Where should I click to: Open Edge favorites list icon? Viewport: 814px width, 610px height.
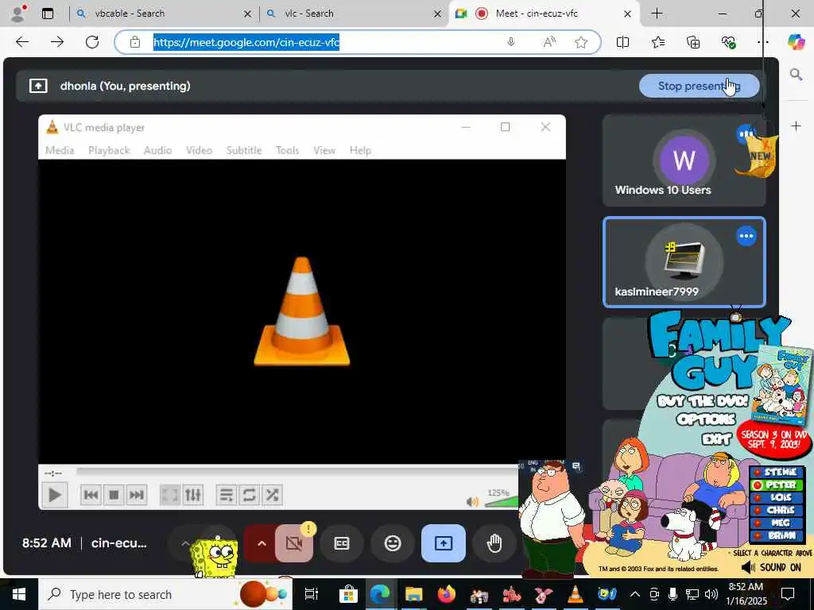(657, 42)
